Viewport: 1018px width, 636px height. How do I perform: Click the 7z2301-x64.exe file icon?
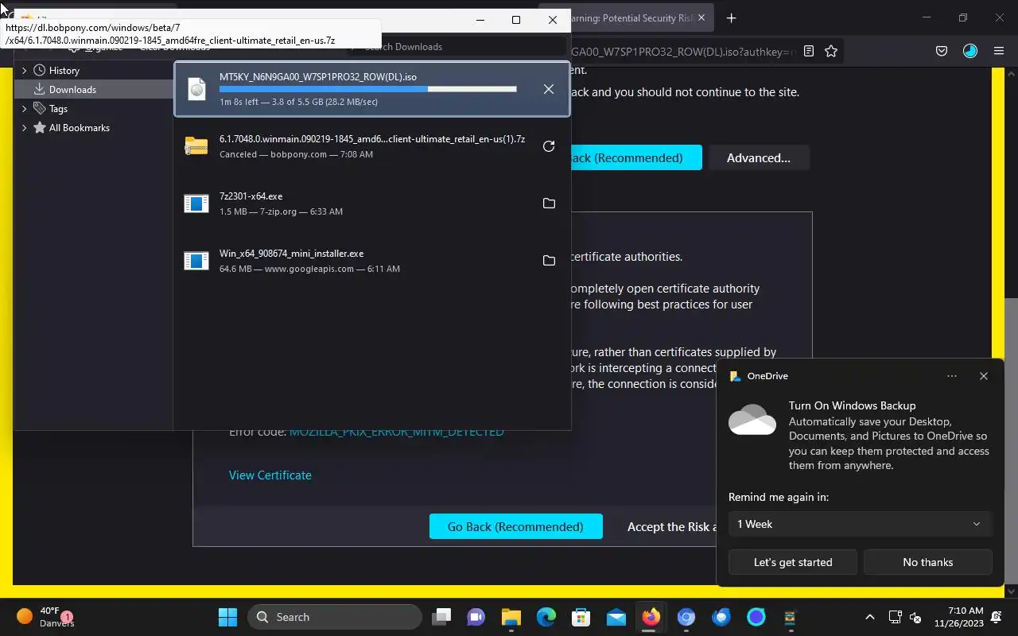click(x=196, y=204)
